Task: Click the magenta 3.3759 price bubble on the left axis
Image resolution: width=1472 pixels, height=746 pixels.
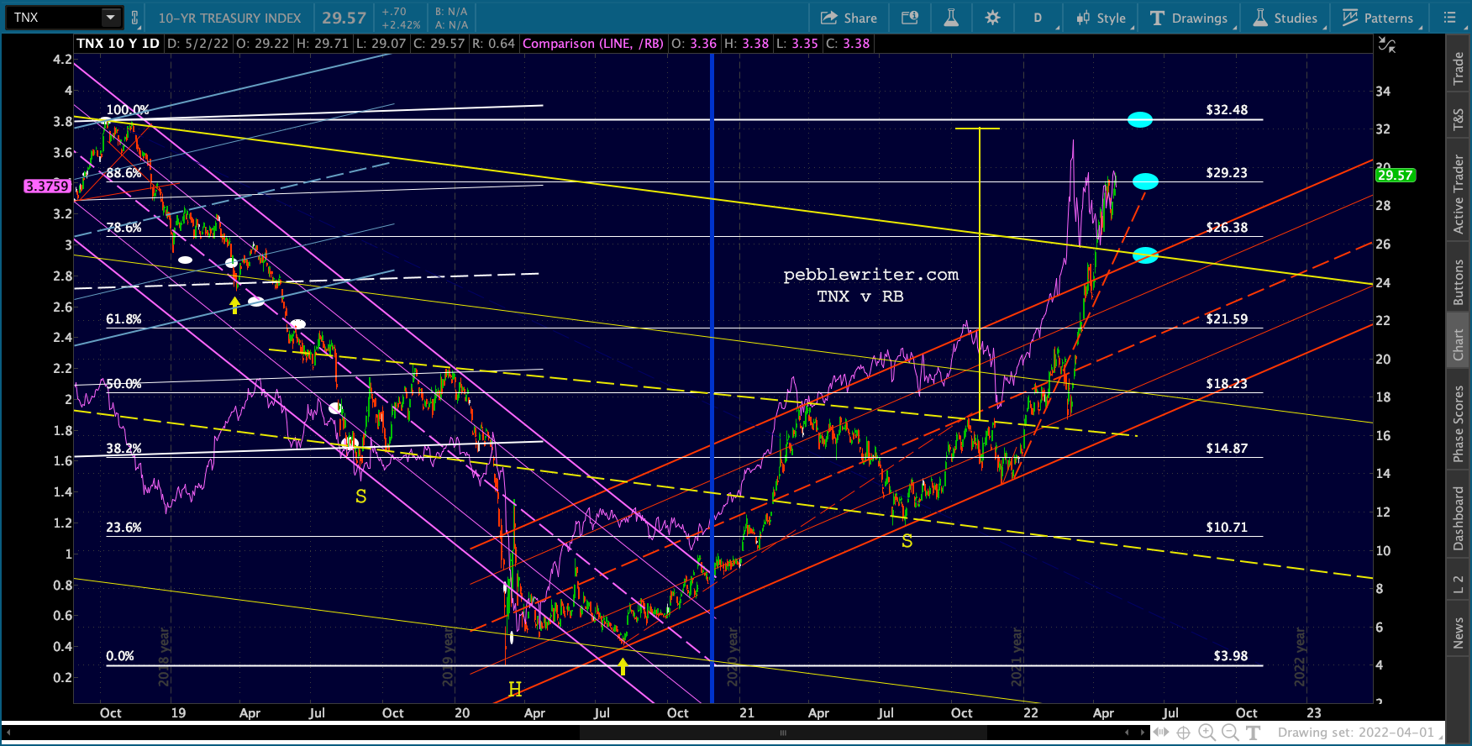Action: [47, 186]
